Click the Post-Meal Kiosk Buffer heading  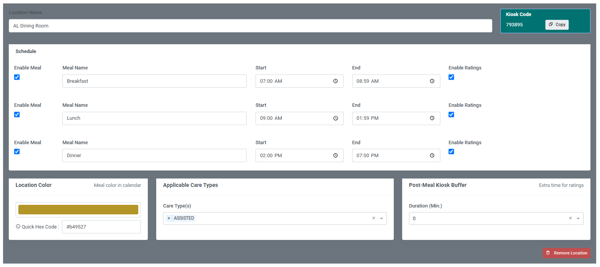click(438, 185)
